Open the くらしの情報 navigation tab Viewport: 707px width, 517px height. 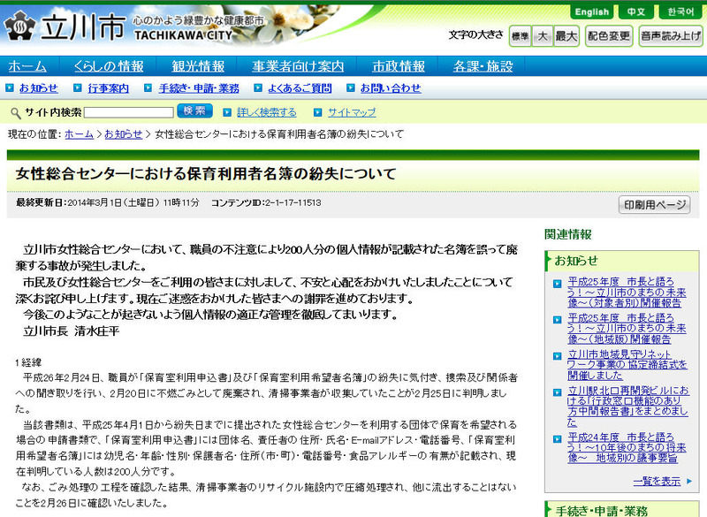[109, 66]
